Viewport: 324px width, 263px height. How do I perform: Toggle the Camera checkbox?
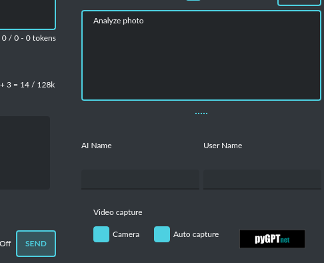(x=101, y=234)
